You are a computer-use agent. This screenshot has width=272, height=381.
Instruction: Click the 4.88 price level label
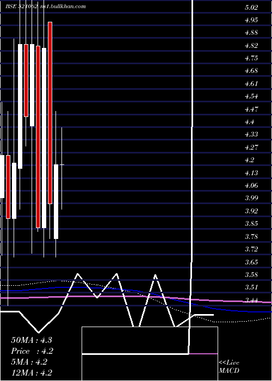251,33
